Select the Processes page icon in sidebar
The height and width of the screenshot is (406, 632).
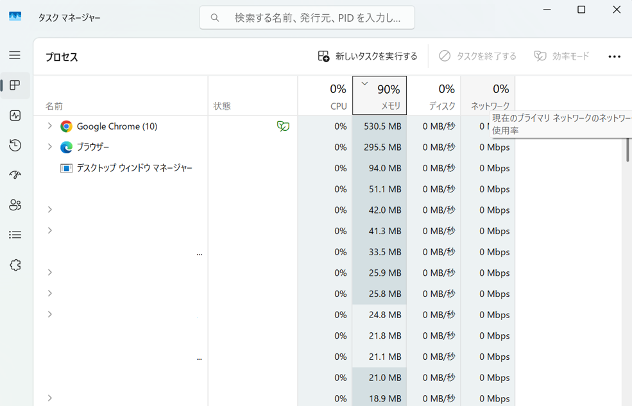[15, 85]
